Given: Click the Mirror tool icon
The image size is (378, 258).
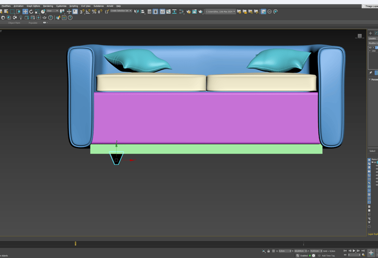Looking at the screenshot, I should pos(136,11).
